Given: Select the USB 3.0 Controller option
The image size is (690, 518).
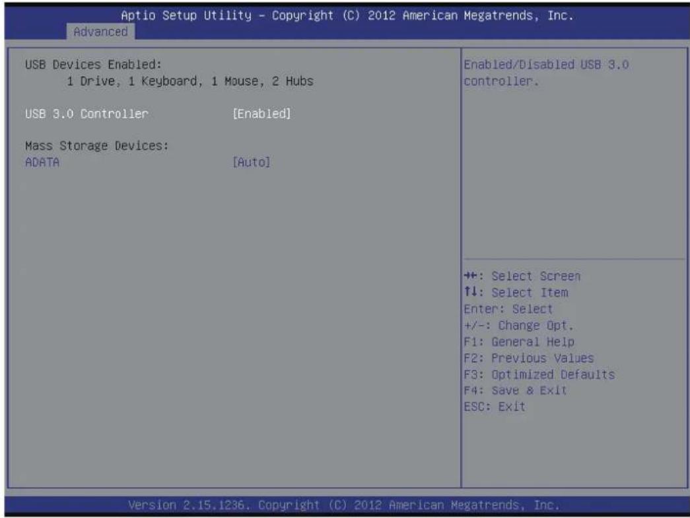Looking at the screenshot, I should [x=86, y=114].
